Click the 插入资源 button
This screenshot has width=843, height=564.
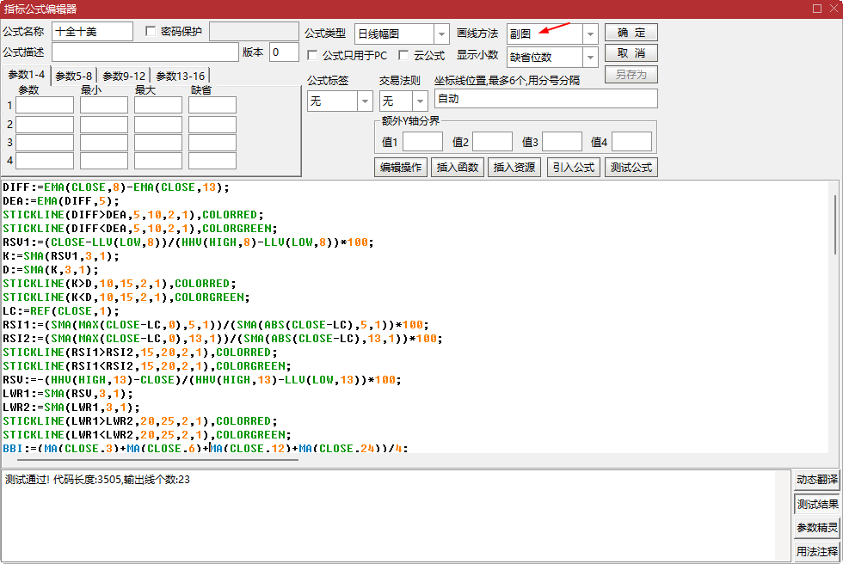[514, 168]
